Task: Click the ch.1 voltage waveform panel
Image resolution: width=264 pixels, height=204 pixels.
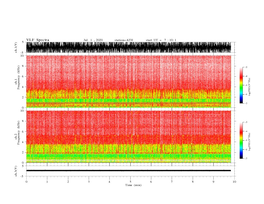Action: pyautogui.click(x=128, y=47)
